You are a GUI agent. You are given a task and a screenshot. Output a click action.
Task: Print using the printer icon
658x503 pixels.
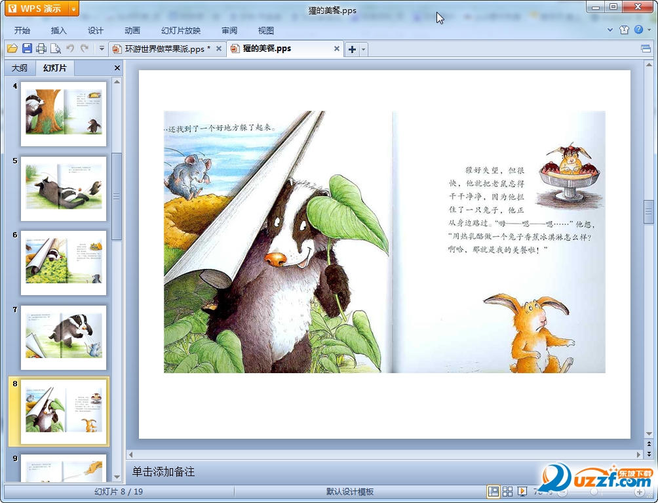click(41, 49)
